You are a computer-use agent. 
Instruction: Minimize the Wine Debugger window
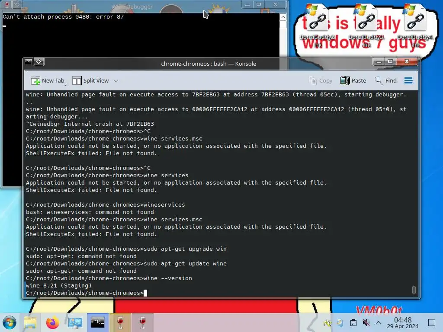(x=247, y=4)
